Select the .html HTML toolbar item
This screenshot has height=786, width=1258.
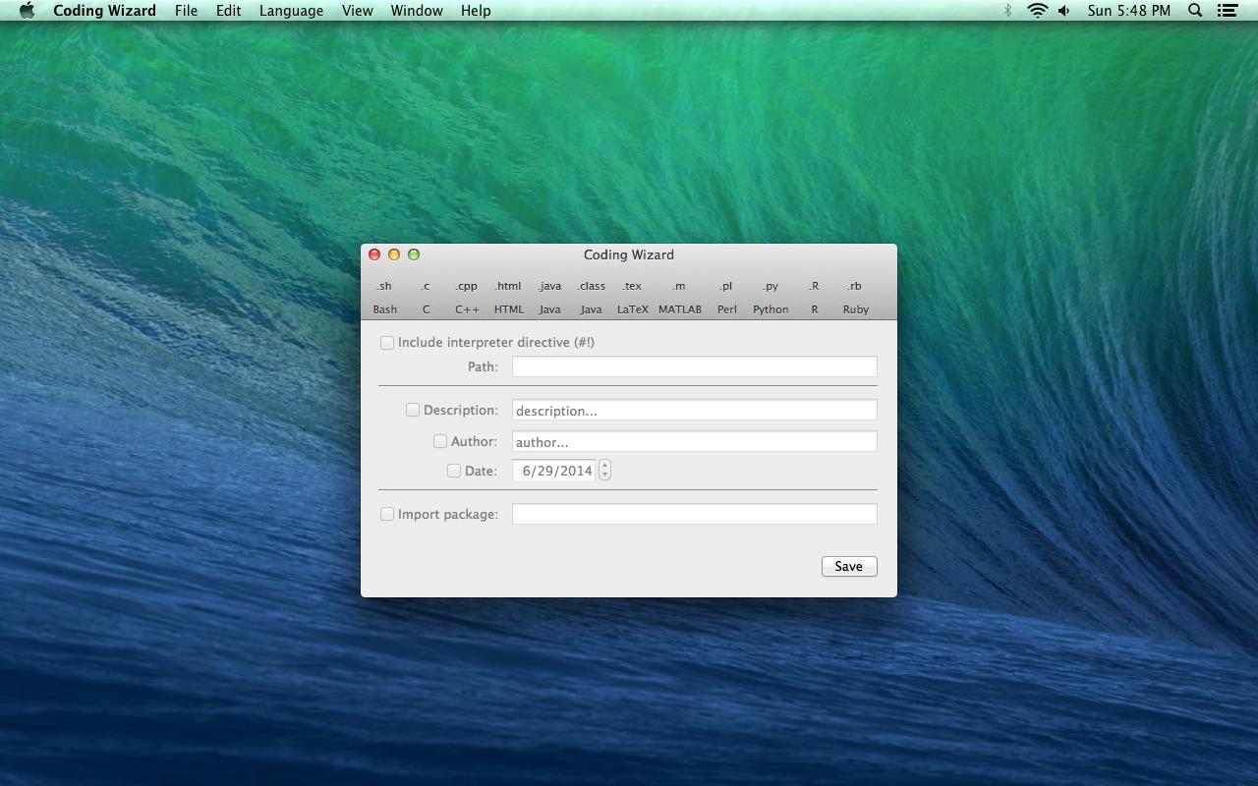(x=508, y=297)
